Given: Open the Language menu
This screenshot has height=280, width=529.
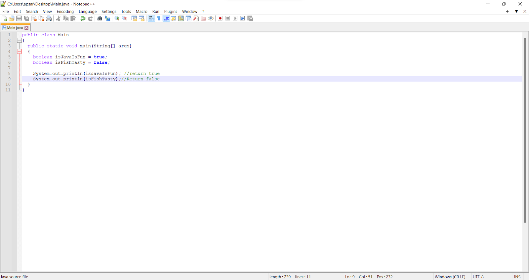Looking at the screenshot, I should [88, 12].
